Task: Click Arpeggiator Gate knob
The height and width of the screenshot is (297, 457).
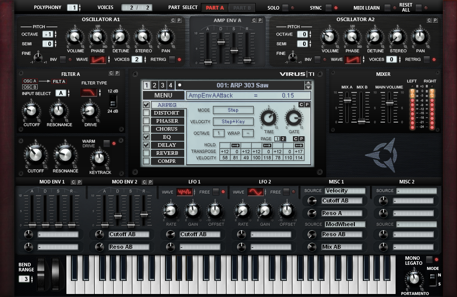Action: pos(294,118)
